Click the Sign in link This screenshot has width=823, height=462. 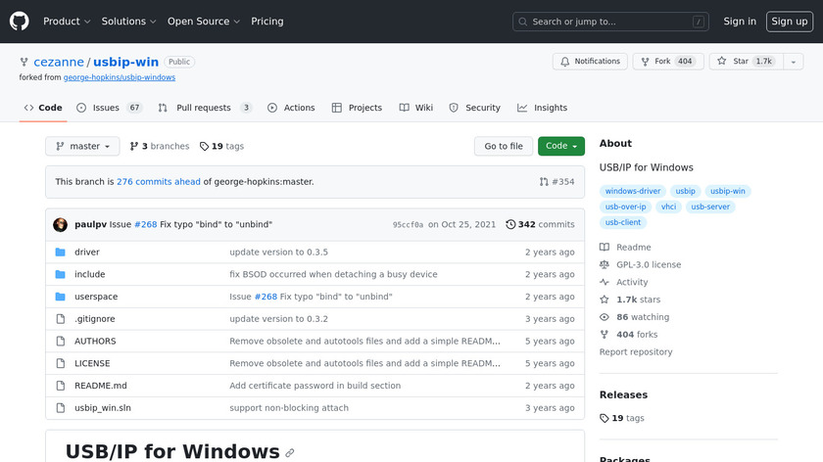[x=740, y=22]
